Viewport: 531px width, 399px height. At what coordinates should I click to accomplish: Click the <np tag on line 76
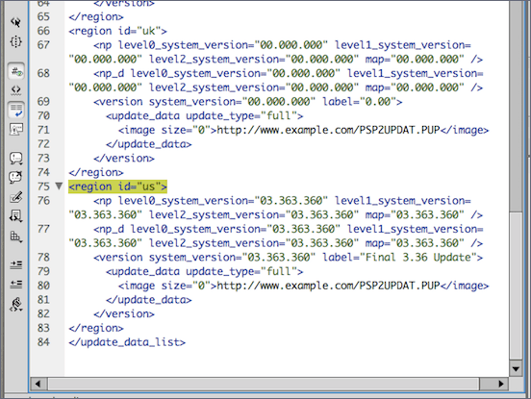tap(103, 201)
